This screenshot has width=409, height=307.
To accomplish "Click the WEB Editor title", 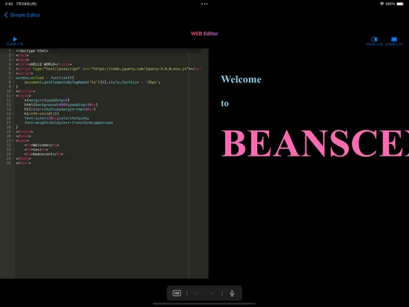I will point(204,33).
